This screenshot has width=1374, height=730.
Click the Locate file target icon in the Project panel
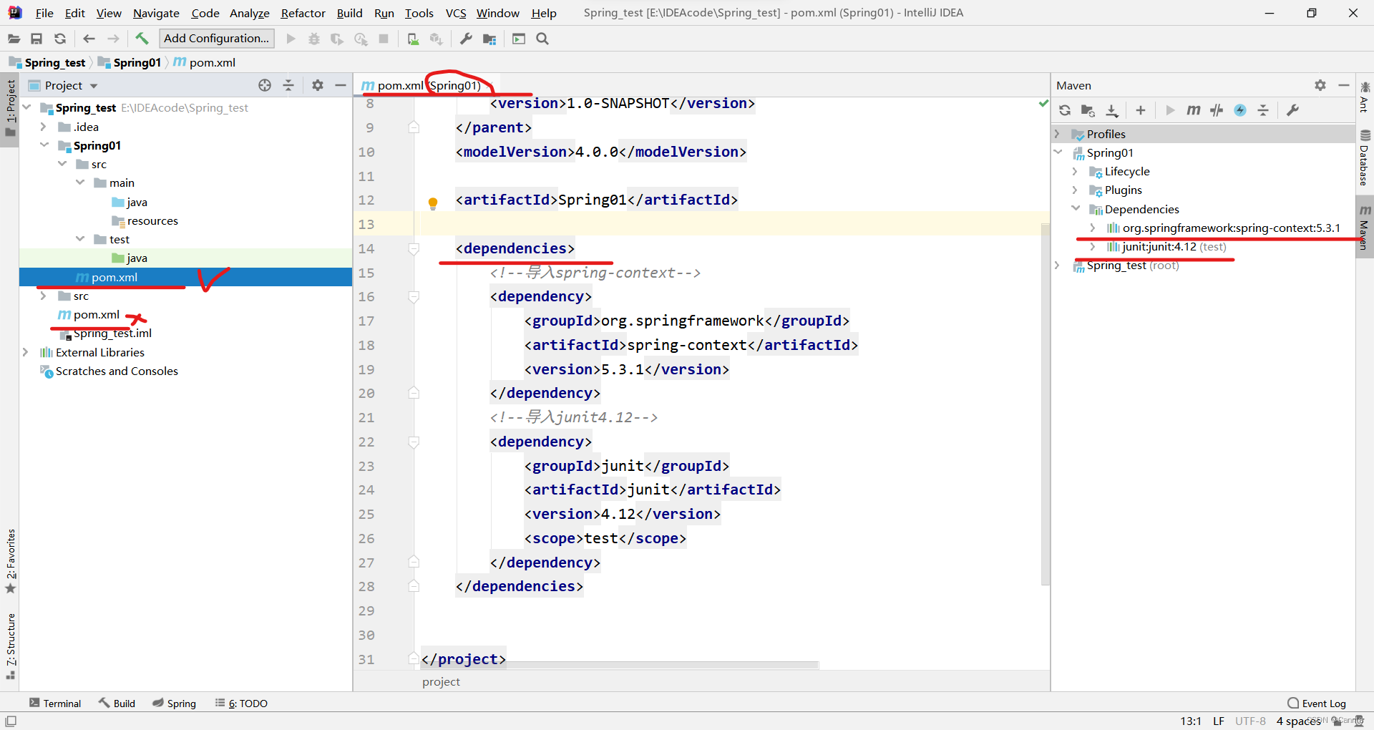[265, 85]
